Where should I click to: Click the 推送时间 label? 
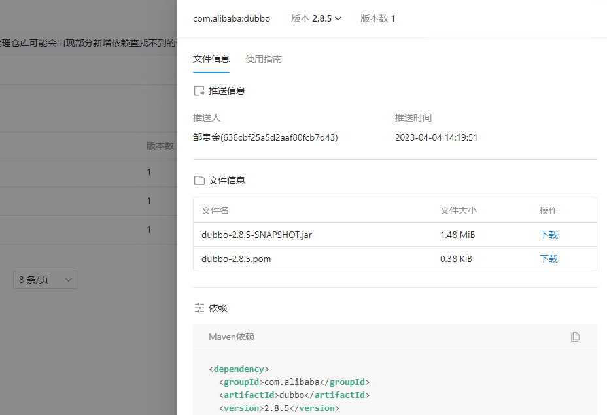(x=413, y=118)
